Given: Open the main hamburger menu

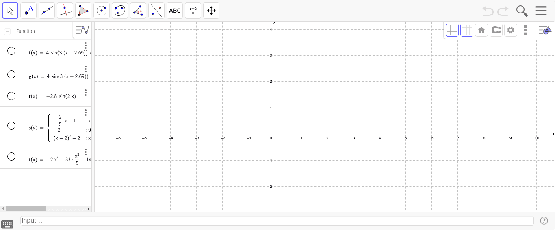Looking at the screenshot, I should coord(541,11).
